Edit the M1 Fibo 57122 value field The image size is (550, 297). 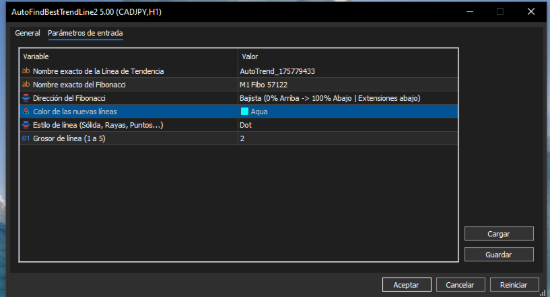tap(347, 85)
